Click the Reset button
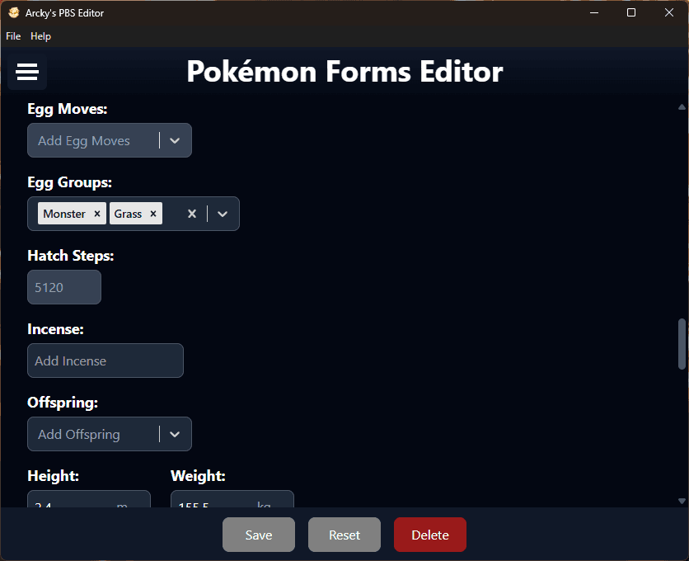 click(344, 535)
